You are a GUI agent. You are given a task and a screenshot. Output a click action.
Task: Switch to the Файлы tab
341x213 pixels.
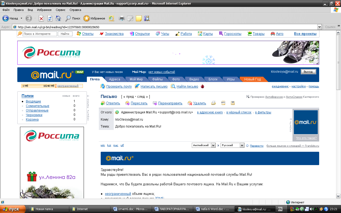click(x=157, y=79)
